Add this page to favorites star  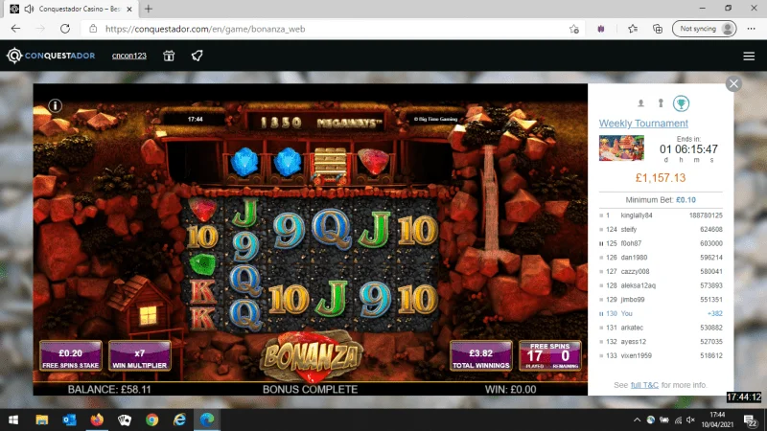[573, 29]
